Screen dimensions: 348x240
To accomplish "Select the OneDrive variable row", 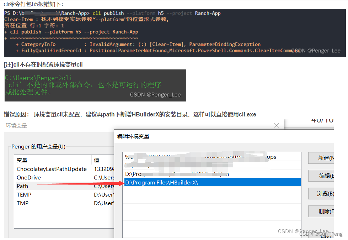I will (x=64, y=178).
